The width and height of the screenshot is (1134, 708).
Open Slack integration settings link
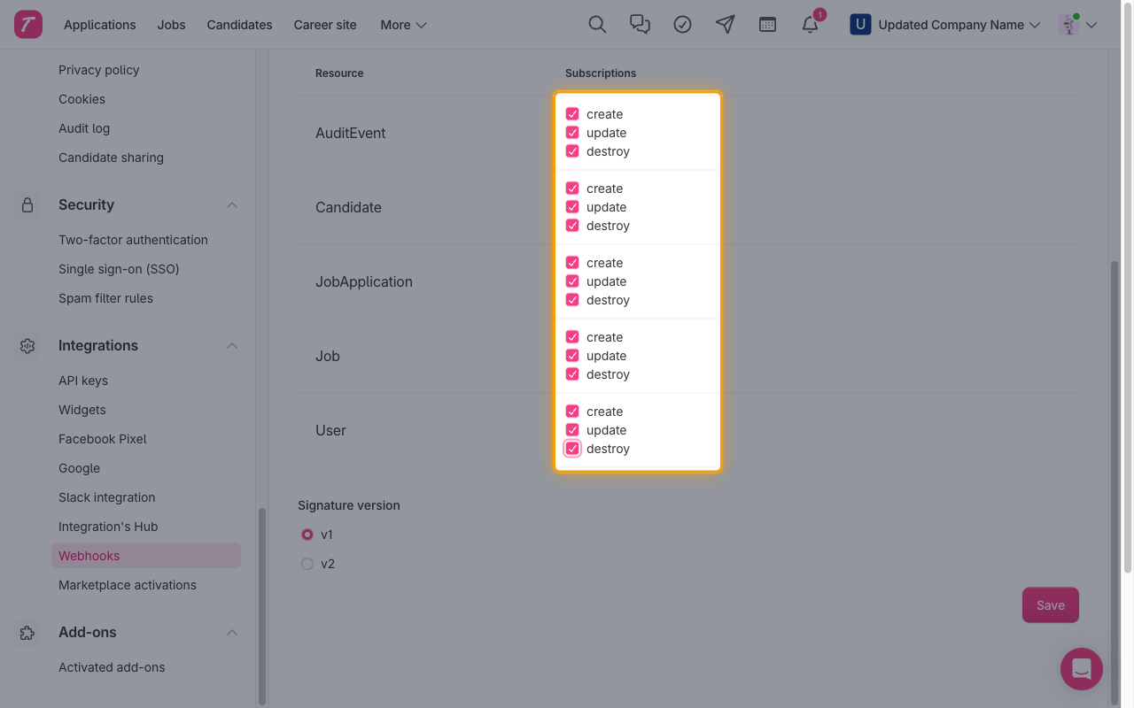[x=107, y=497]
